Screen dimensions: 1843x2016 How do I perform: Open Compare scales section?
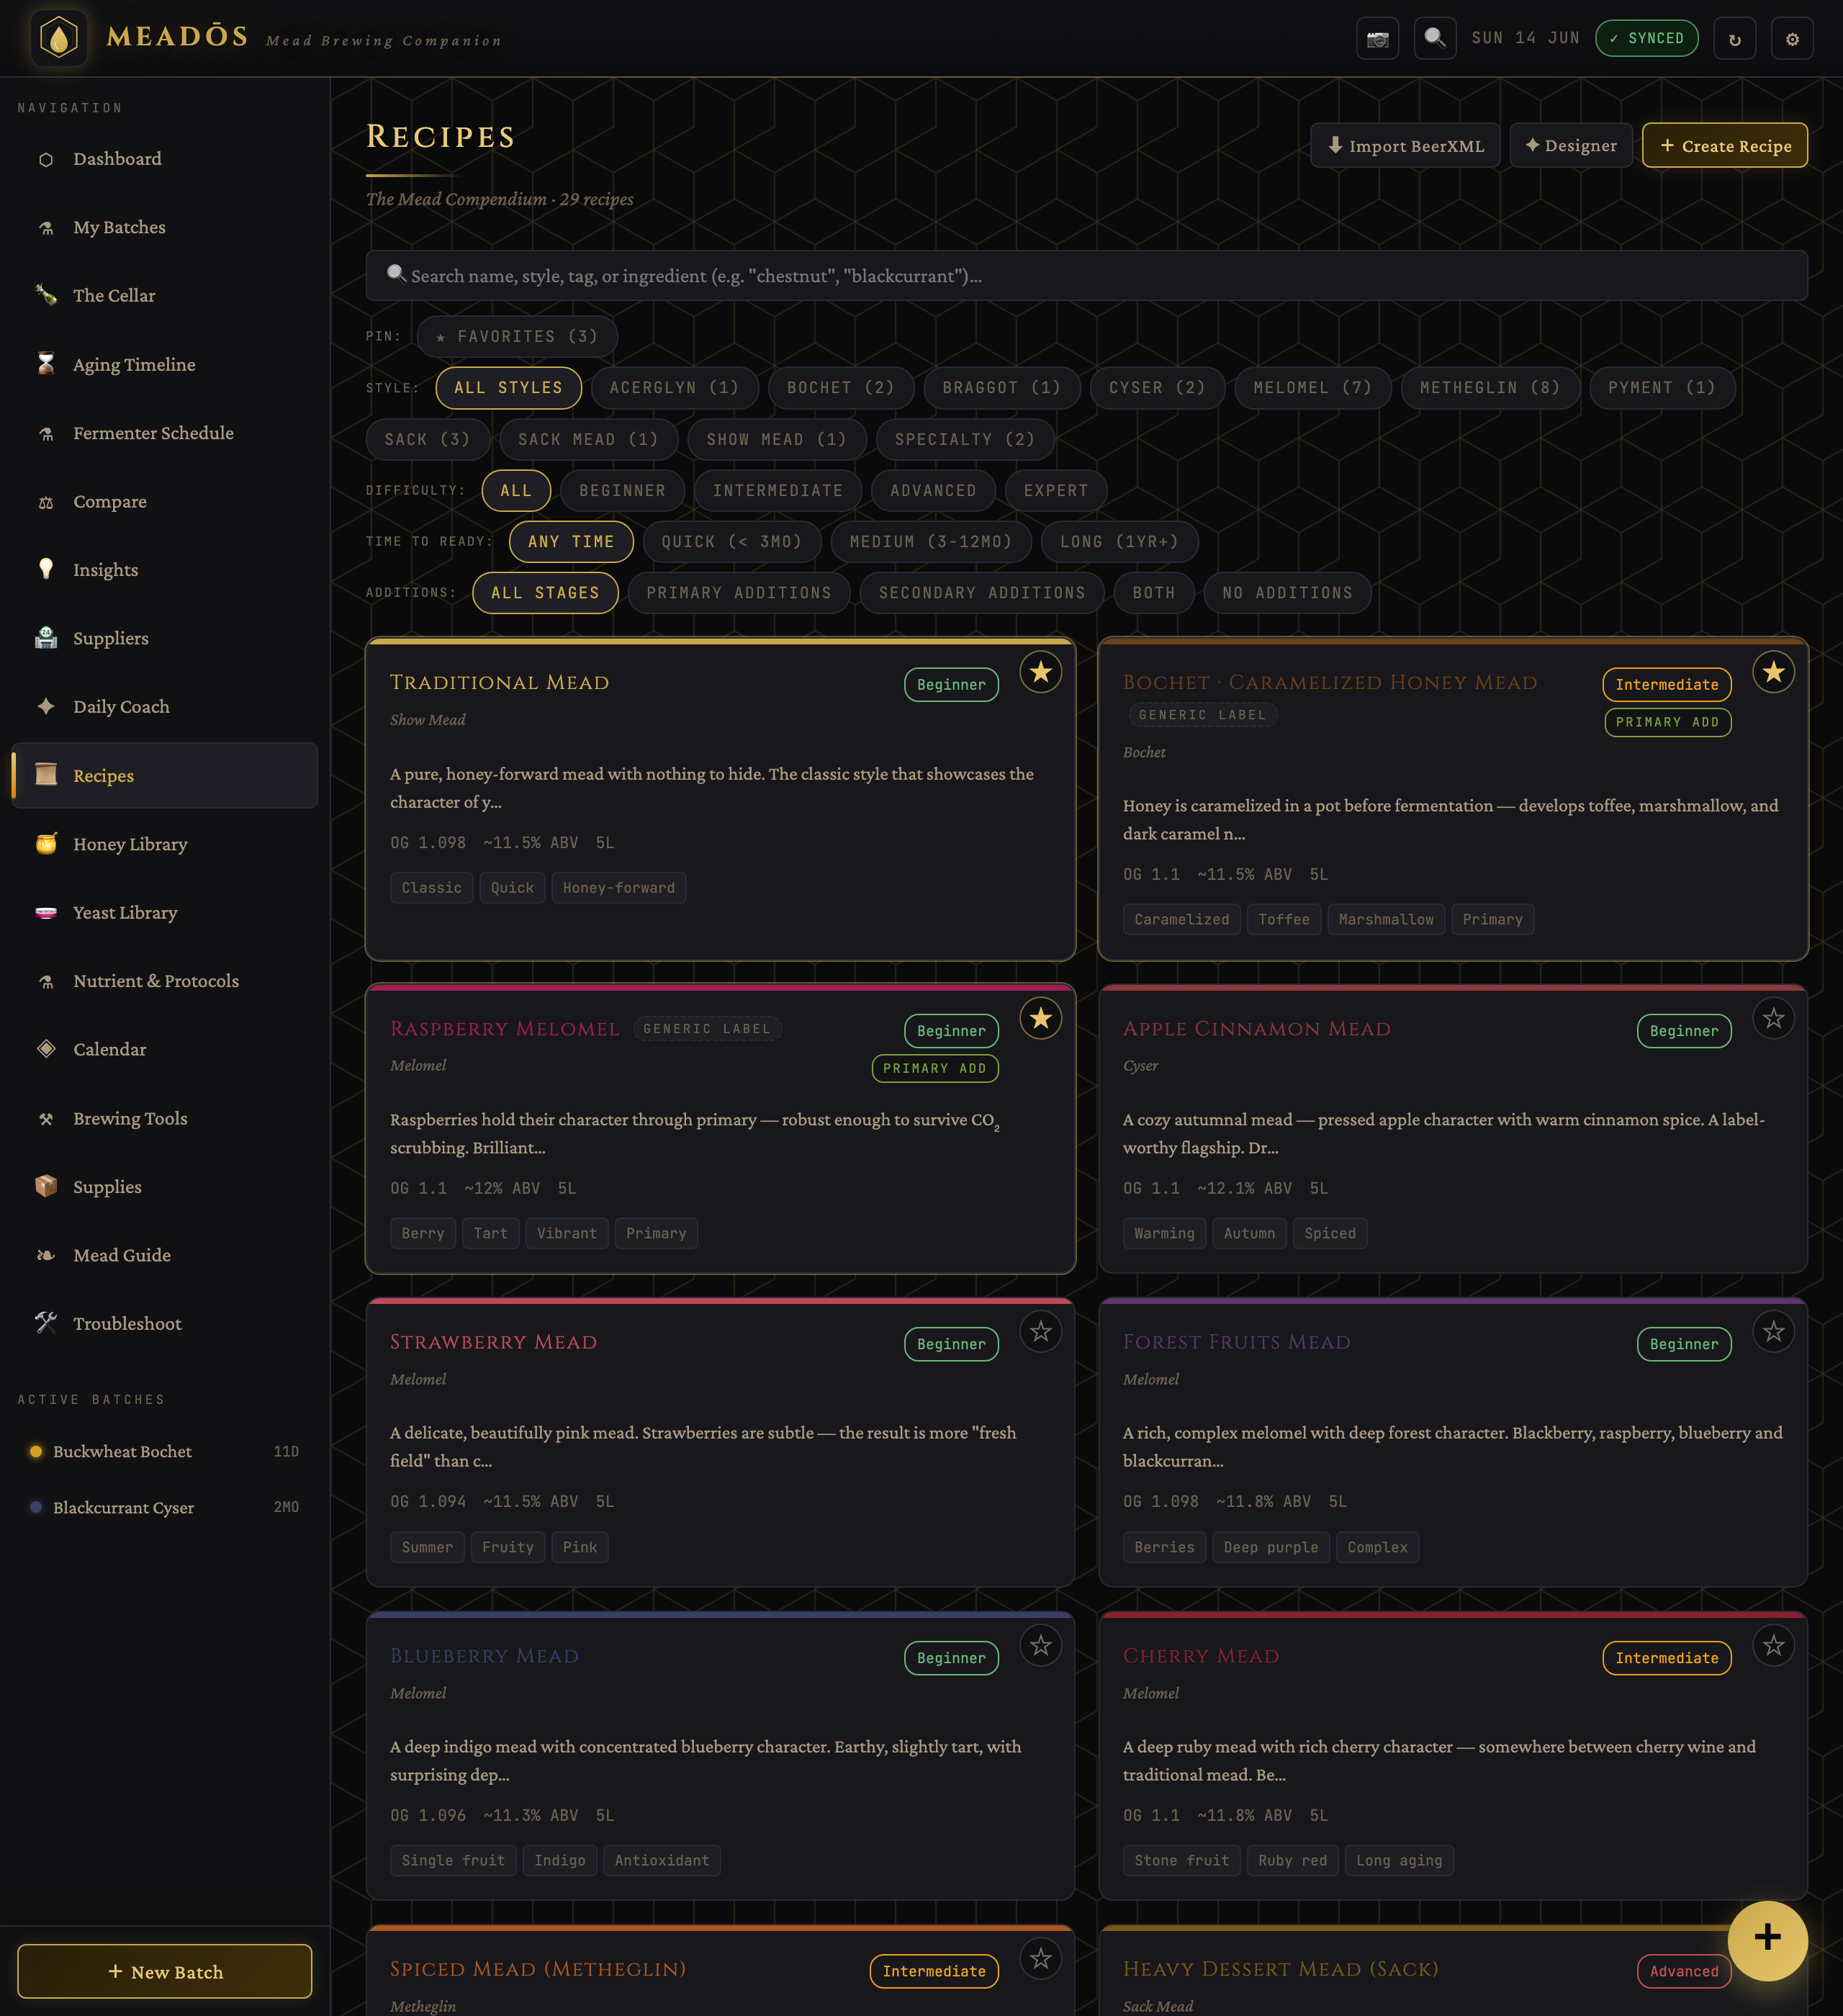click(x=164, y=501)
